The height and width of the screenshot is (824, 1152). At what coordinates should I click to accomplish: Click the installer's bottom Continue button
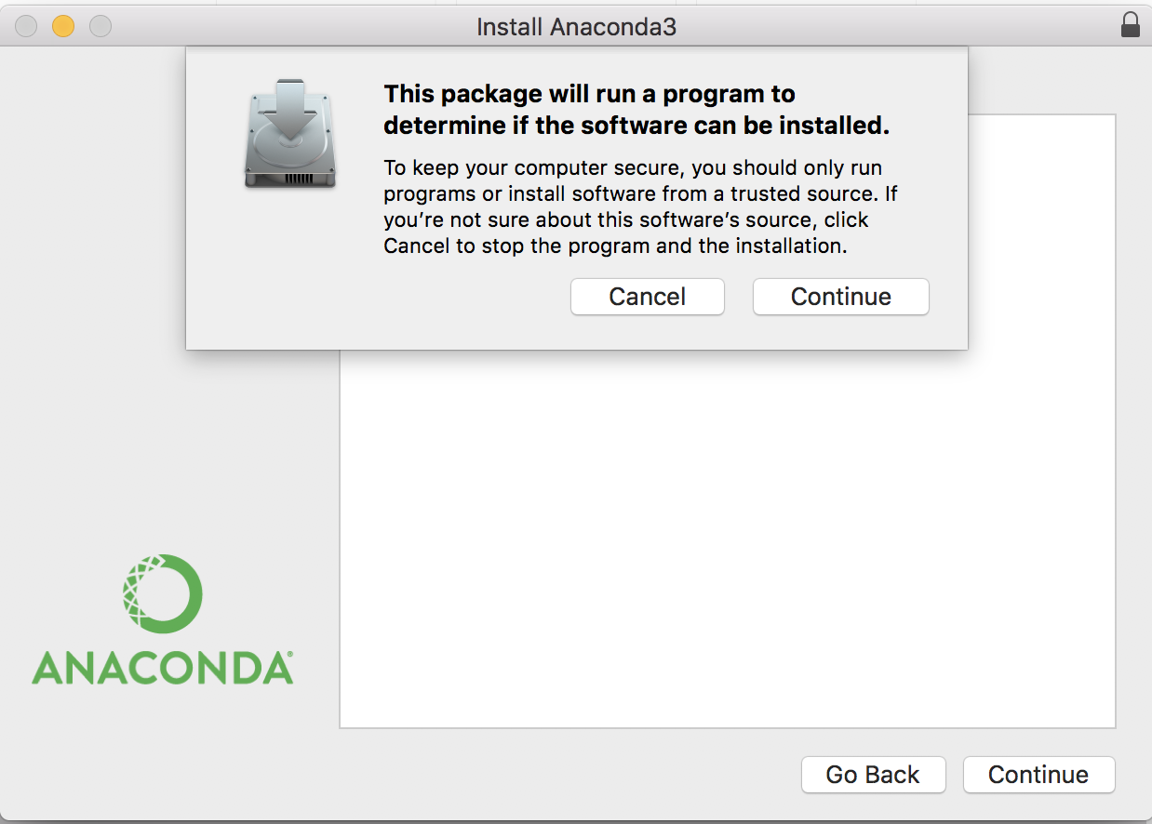1038,775
